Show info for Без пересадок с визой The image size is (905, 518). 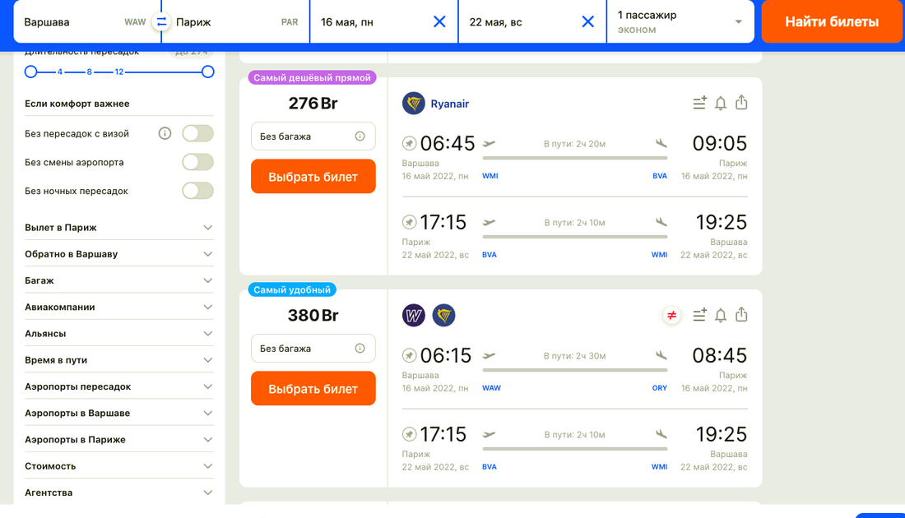(165, 133)
